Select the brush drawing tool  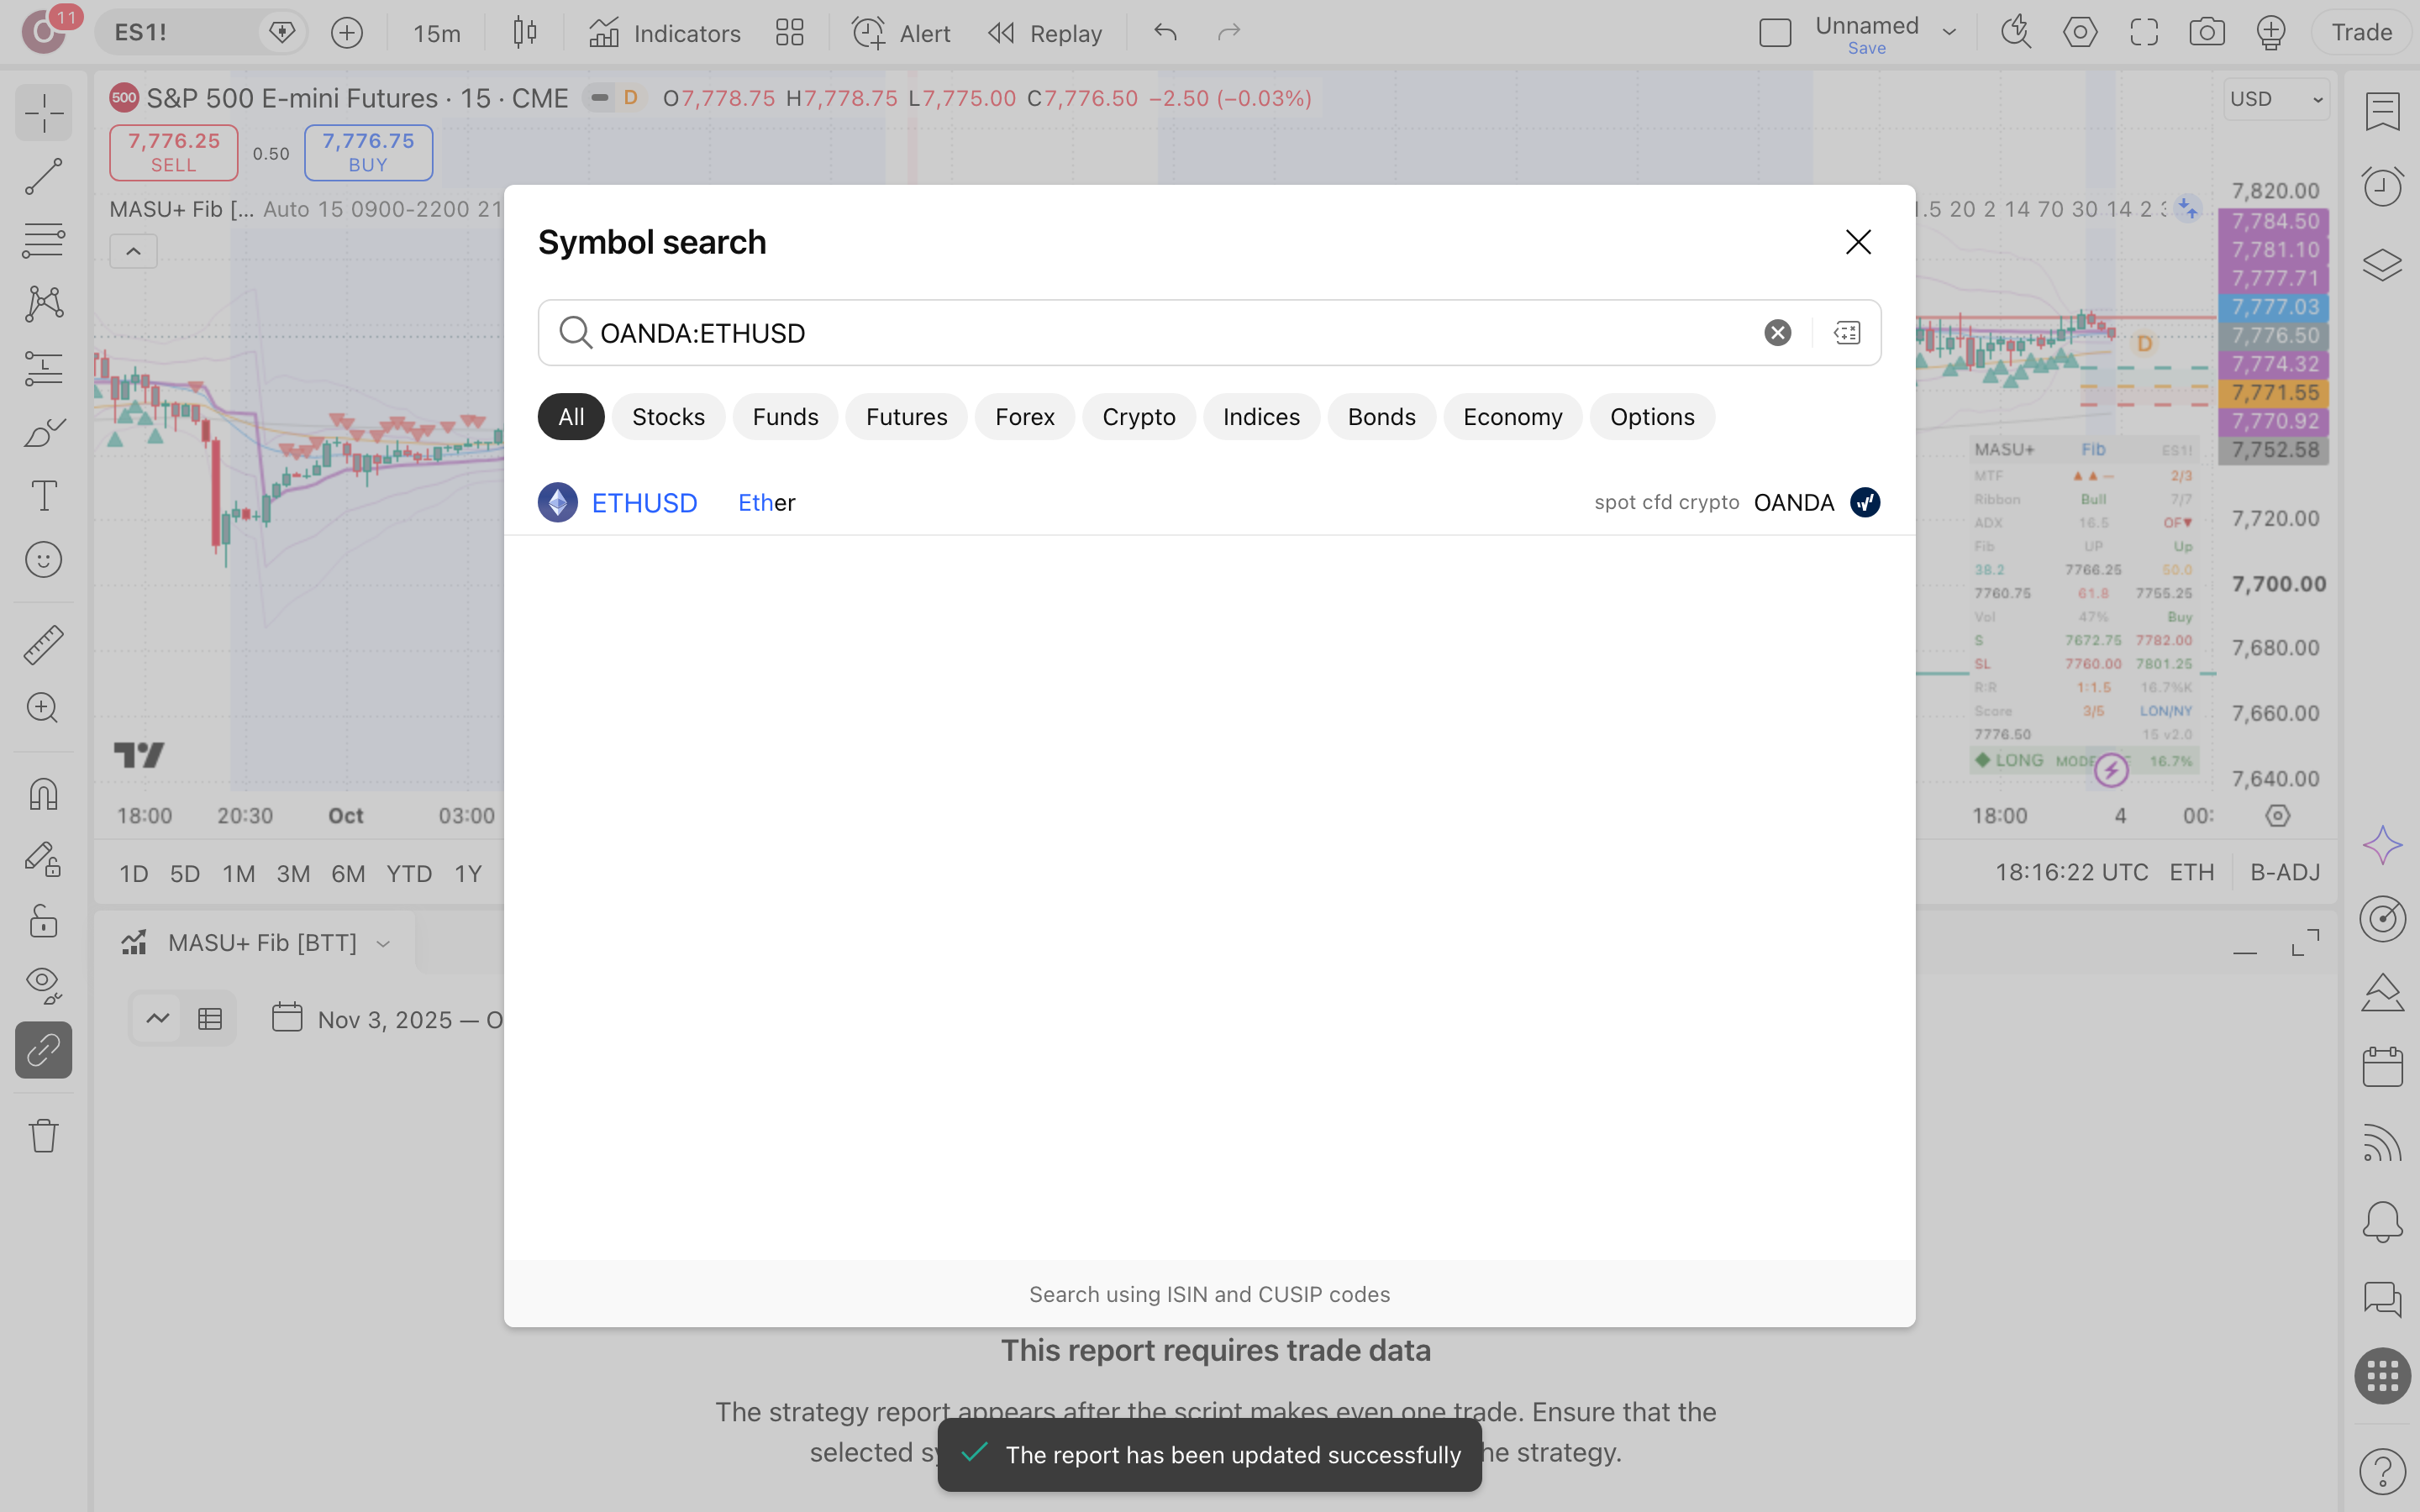point(43,432)
